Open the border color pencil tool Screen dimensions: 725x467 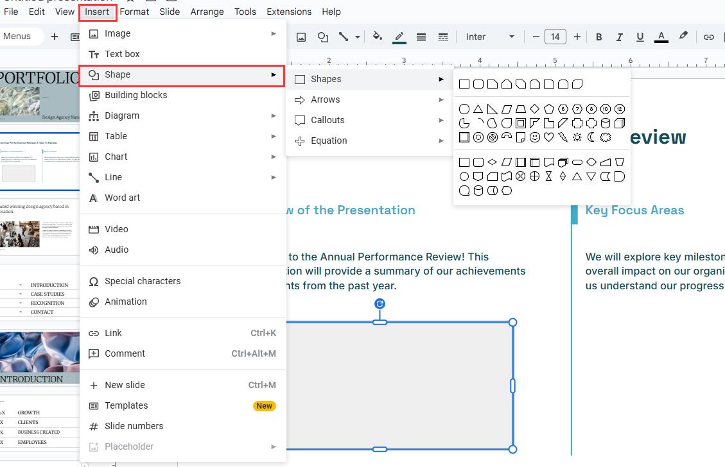tap(399, 37)
